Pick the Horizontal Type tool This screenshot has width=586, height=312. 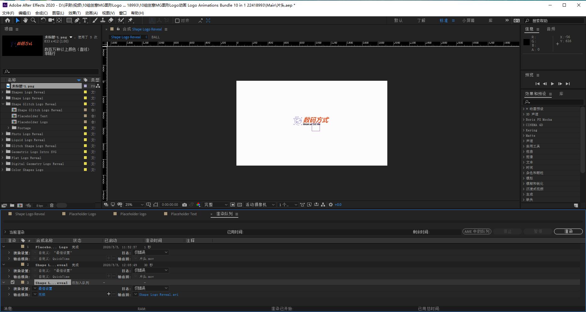click(x=85, y=20)
